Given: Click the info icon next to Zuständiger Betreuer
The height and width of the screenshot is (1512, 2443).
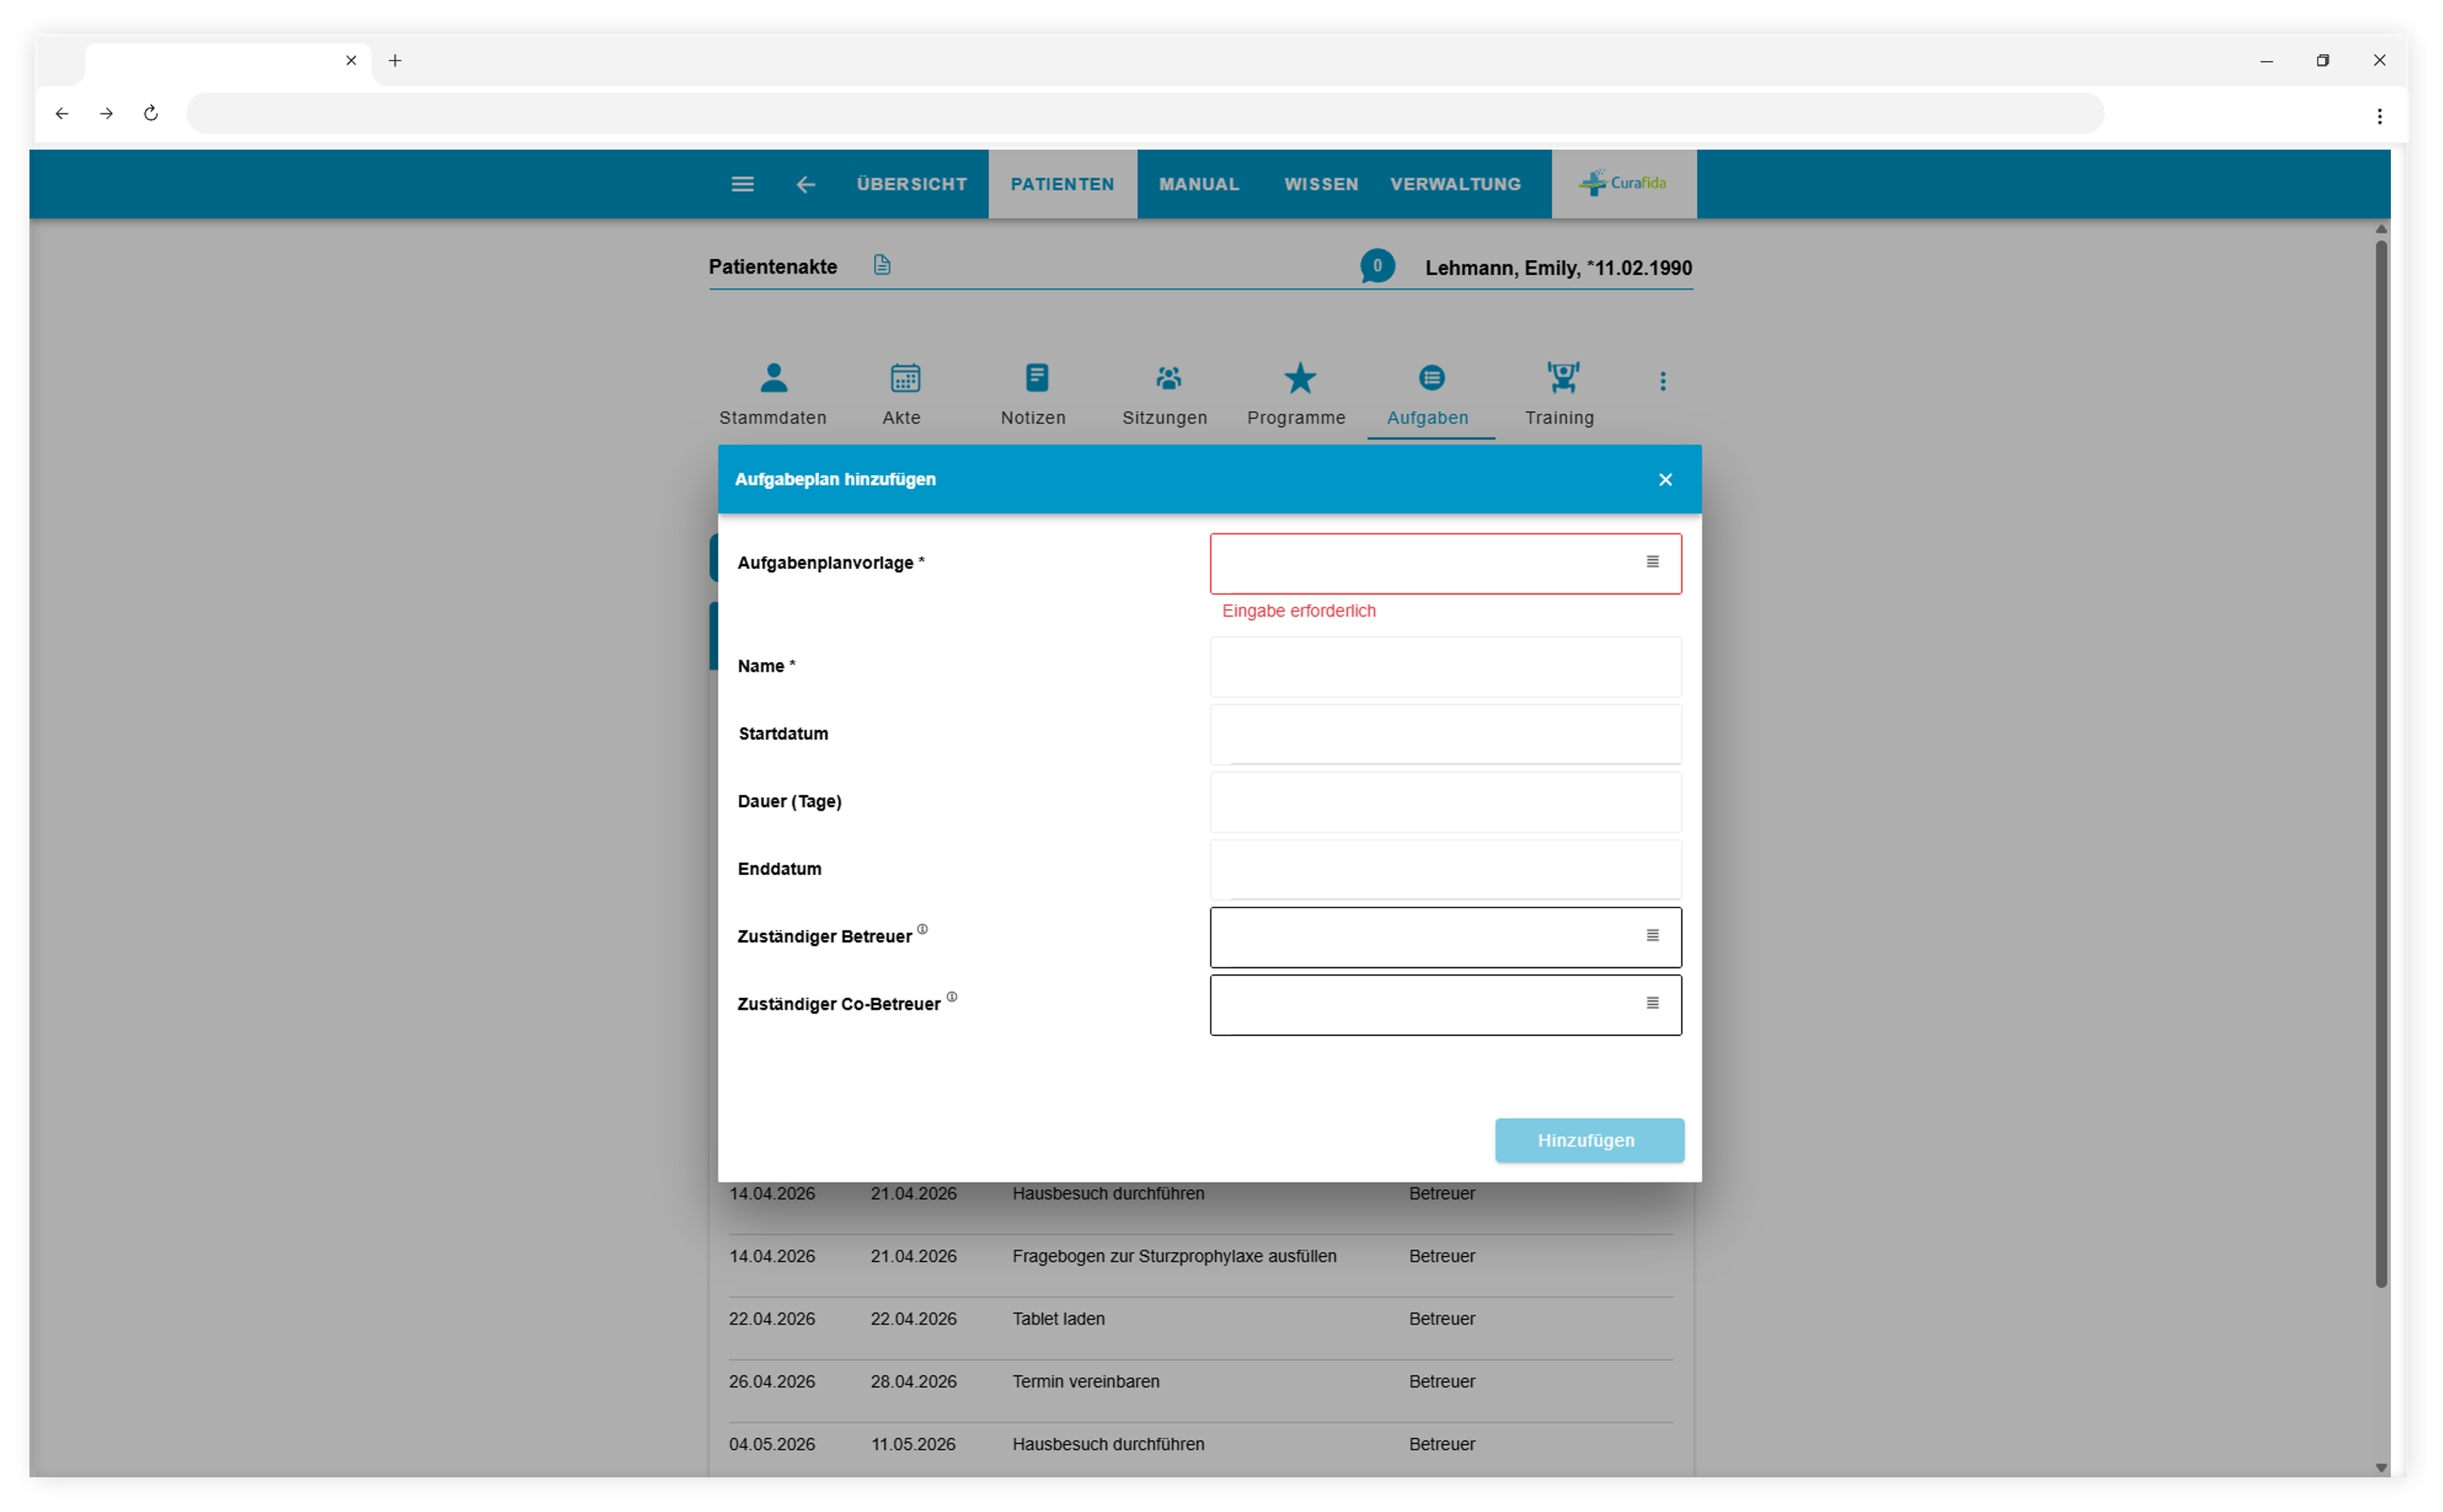Looking at the screenshot, I should pos(922,929).
